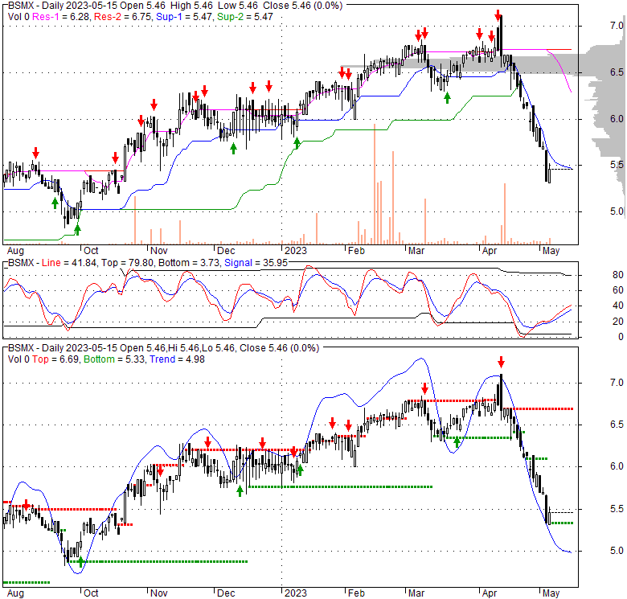Click the 0 level label on the oscillator axis
This screenshot has width=627, height=599.
click(621, 337)
